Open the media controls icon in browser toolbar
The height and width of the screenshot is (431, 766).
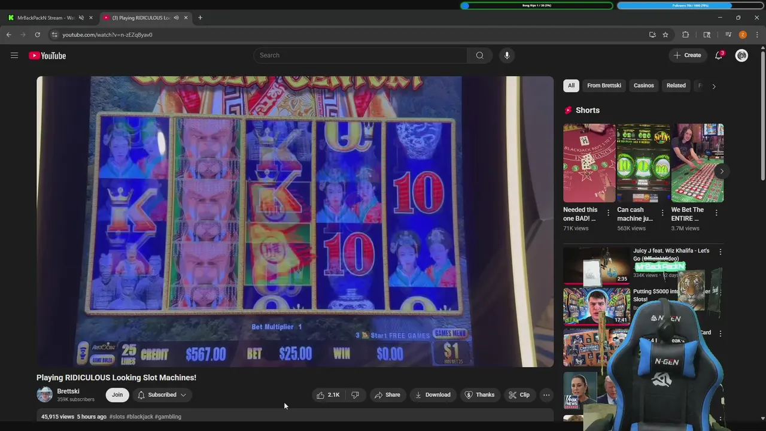[728, 35]
